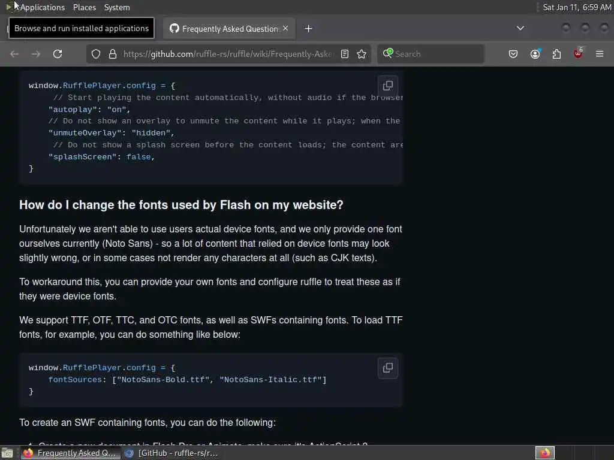614x460 pixels.
Task: Focus the github.com URL address field
Action: click(x=227, y=54)
